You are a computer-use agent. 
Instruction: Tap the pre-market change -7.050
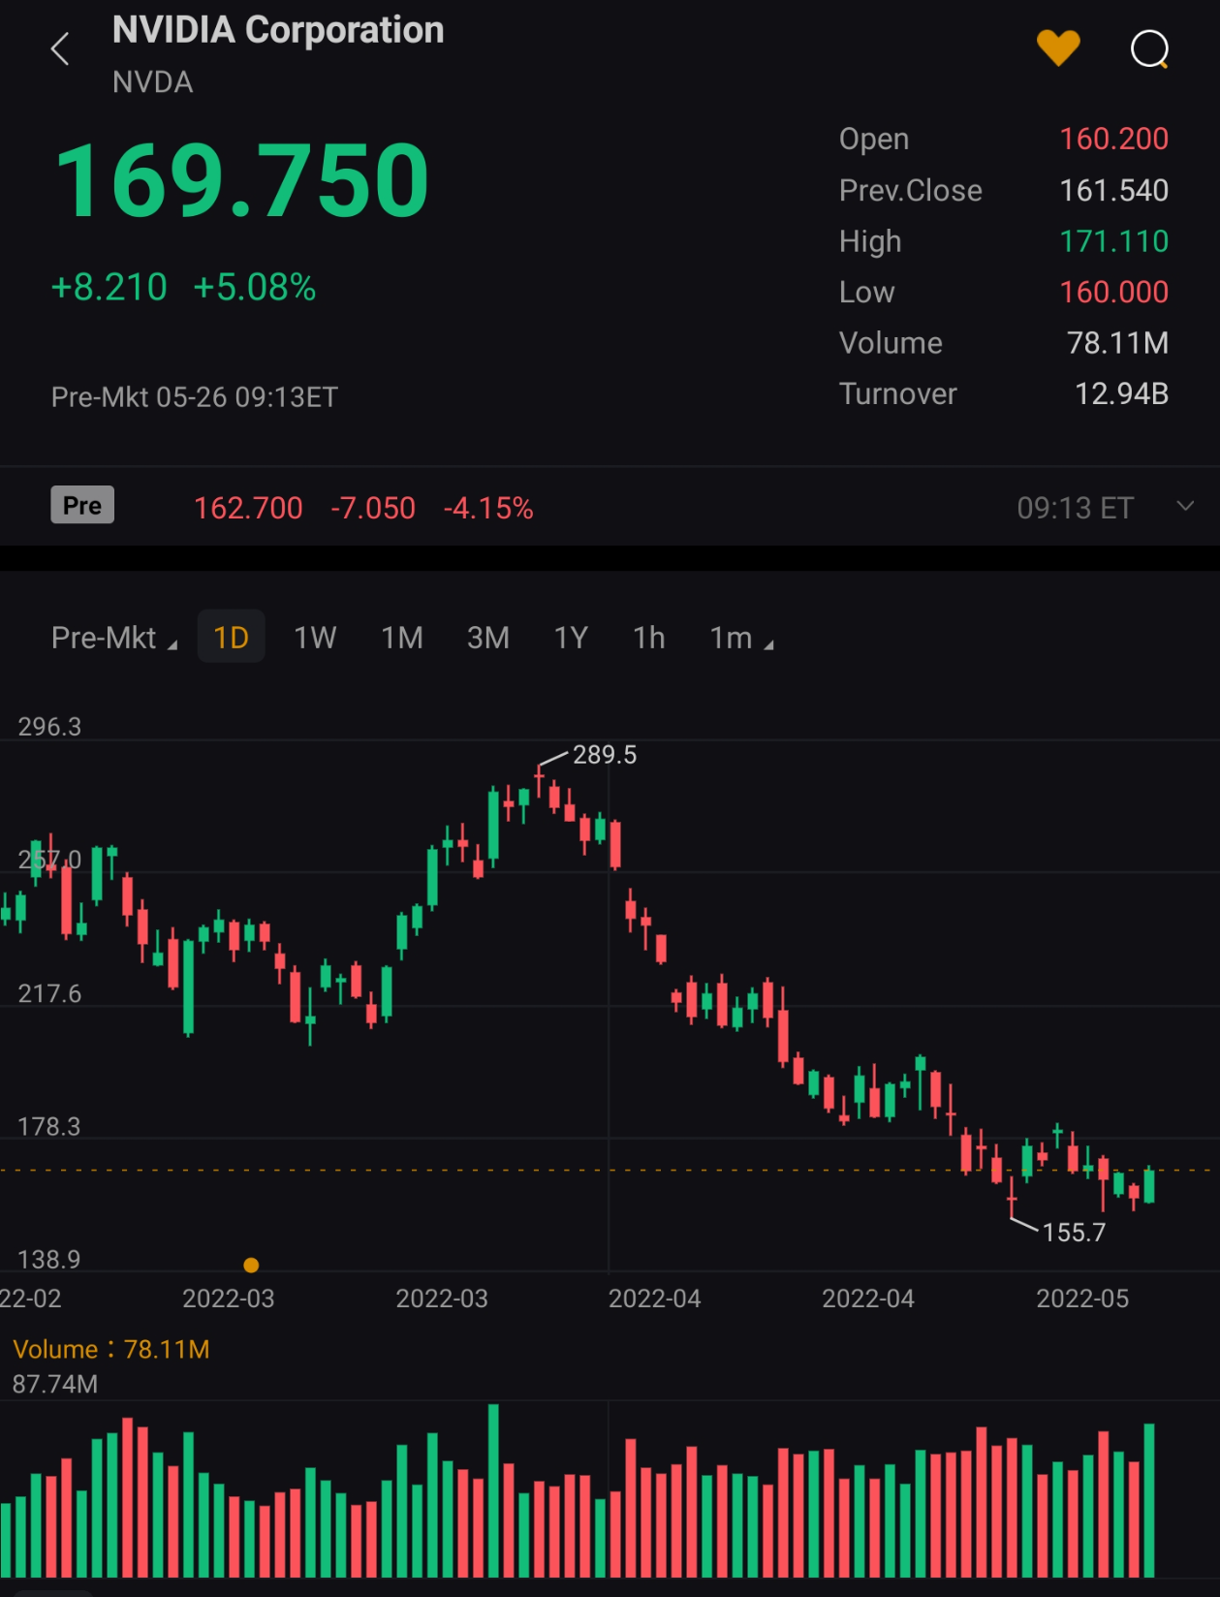pos(373,508)
